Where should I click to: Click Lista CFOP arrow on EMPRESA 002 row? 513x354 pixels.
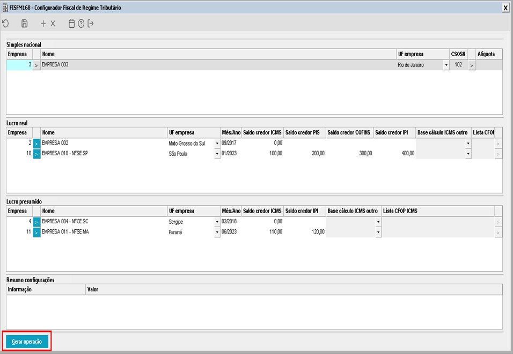click(498, 144)
